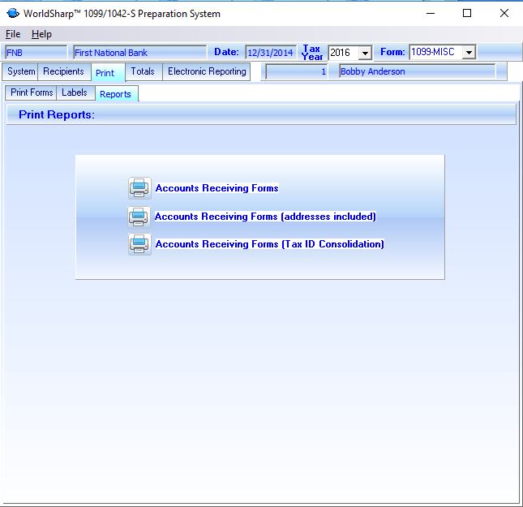Click Accounts Receiving Forms (Tax ID Consolidation) text

tap(269, 244)
